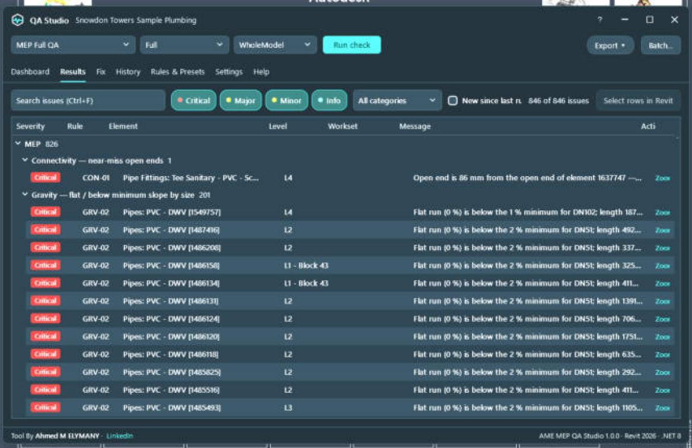The width and height of the screenshot is (692, 448).
Task: Sort by the Level column header
Action: tap(278, 126)
